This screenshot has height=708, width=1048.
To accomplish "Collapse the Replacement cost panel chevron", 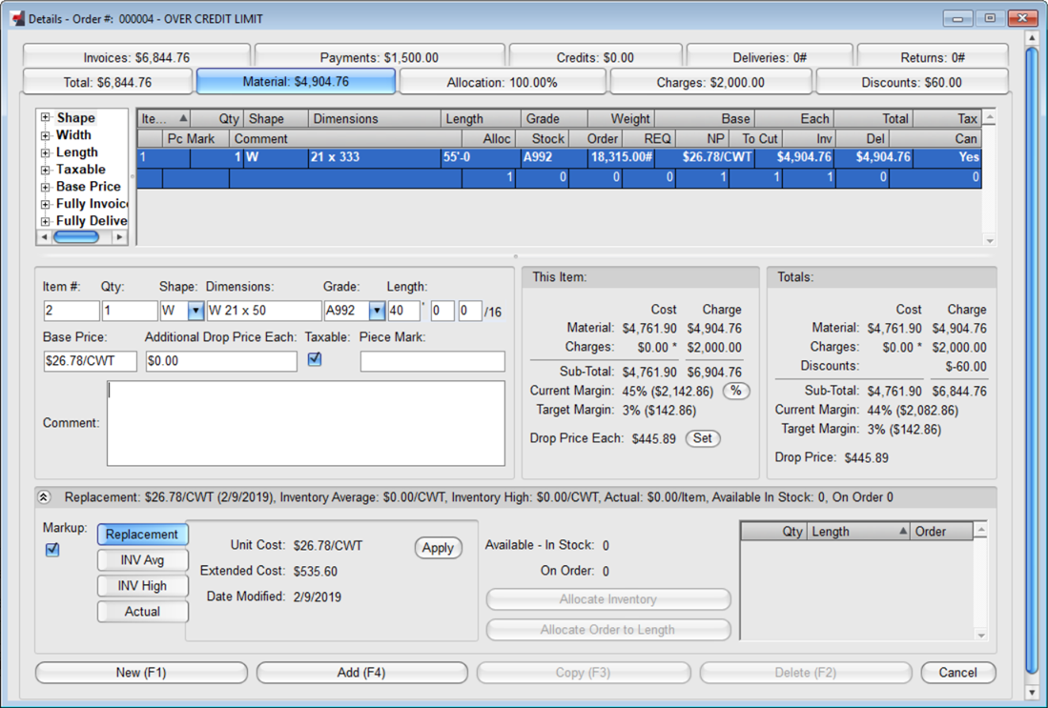I will click(44, 497).
